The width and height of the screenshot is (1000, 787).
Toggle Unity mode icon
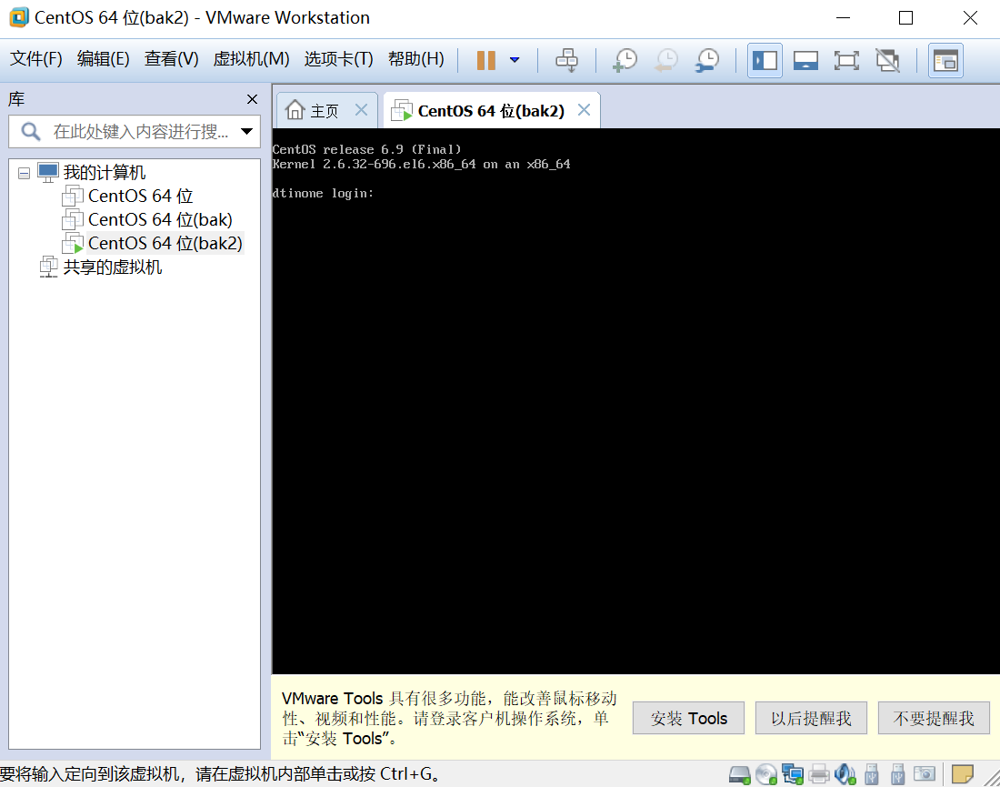(887, 61)
